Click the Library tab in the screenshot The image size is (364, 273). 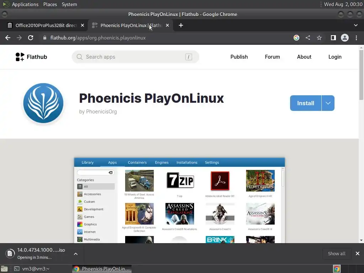coord(87,162)
